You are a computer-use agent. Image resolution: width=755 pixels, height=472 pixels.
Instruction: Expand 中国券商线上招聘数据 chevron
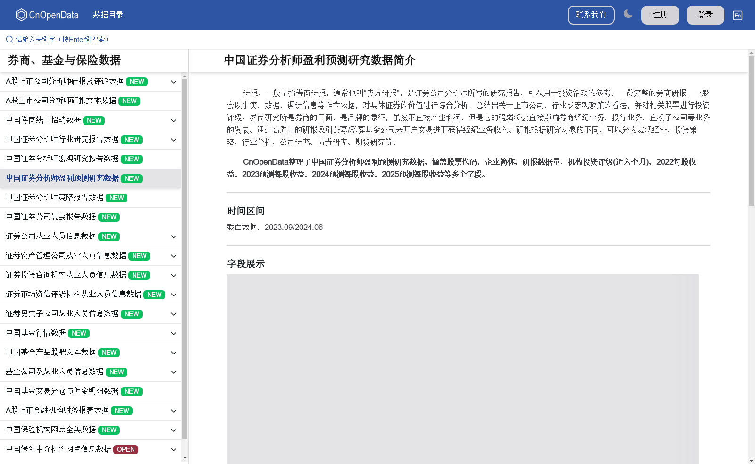tap(174, 120)
